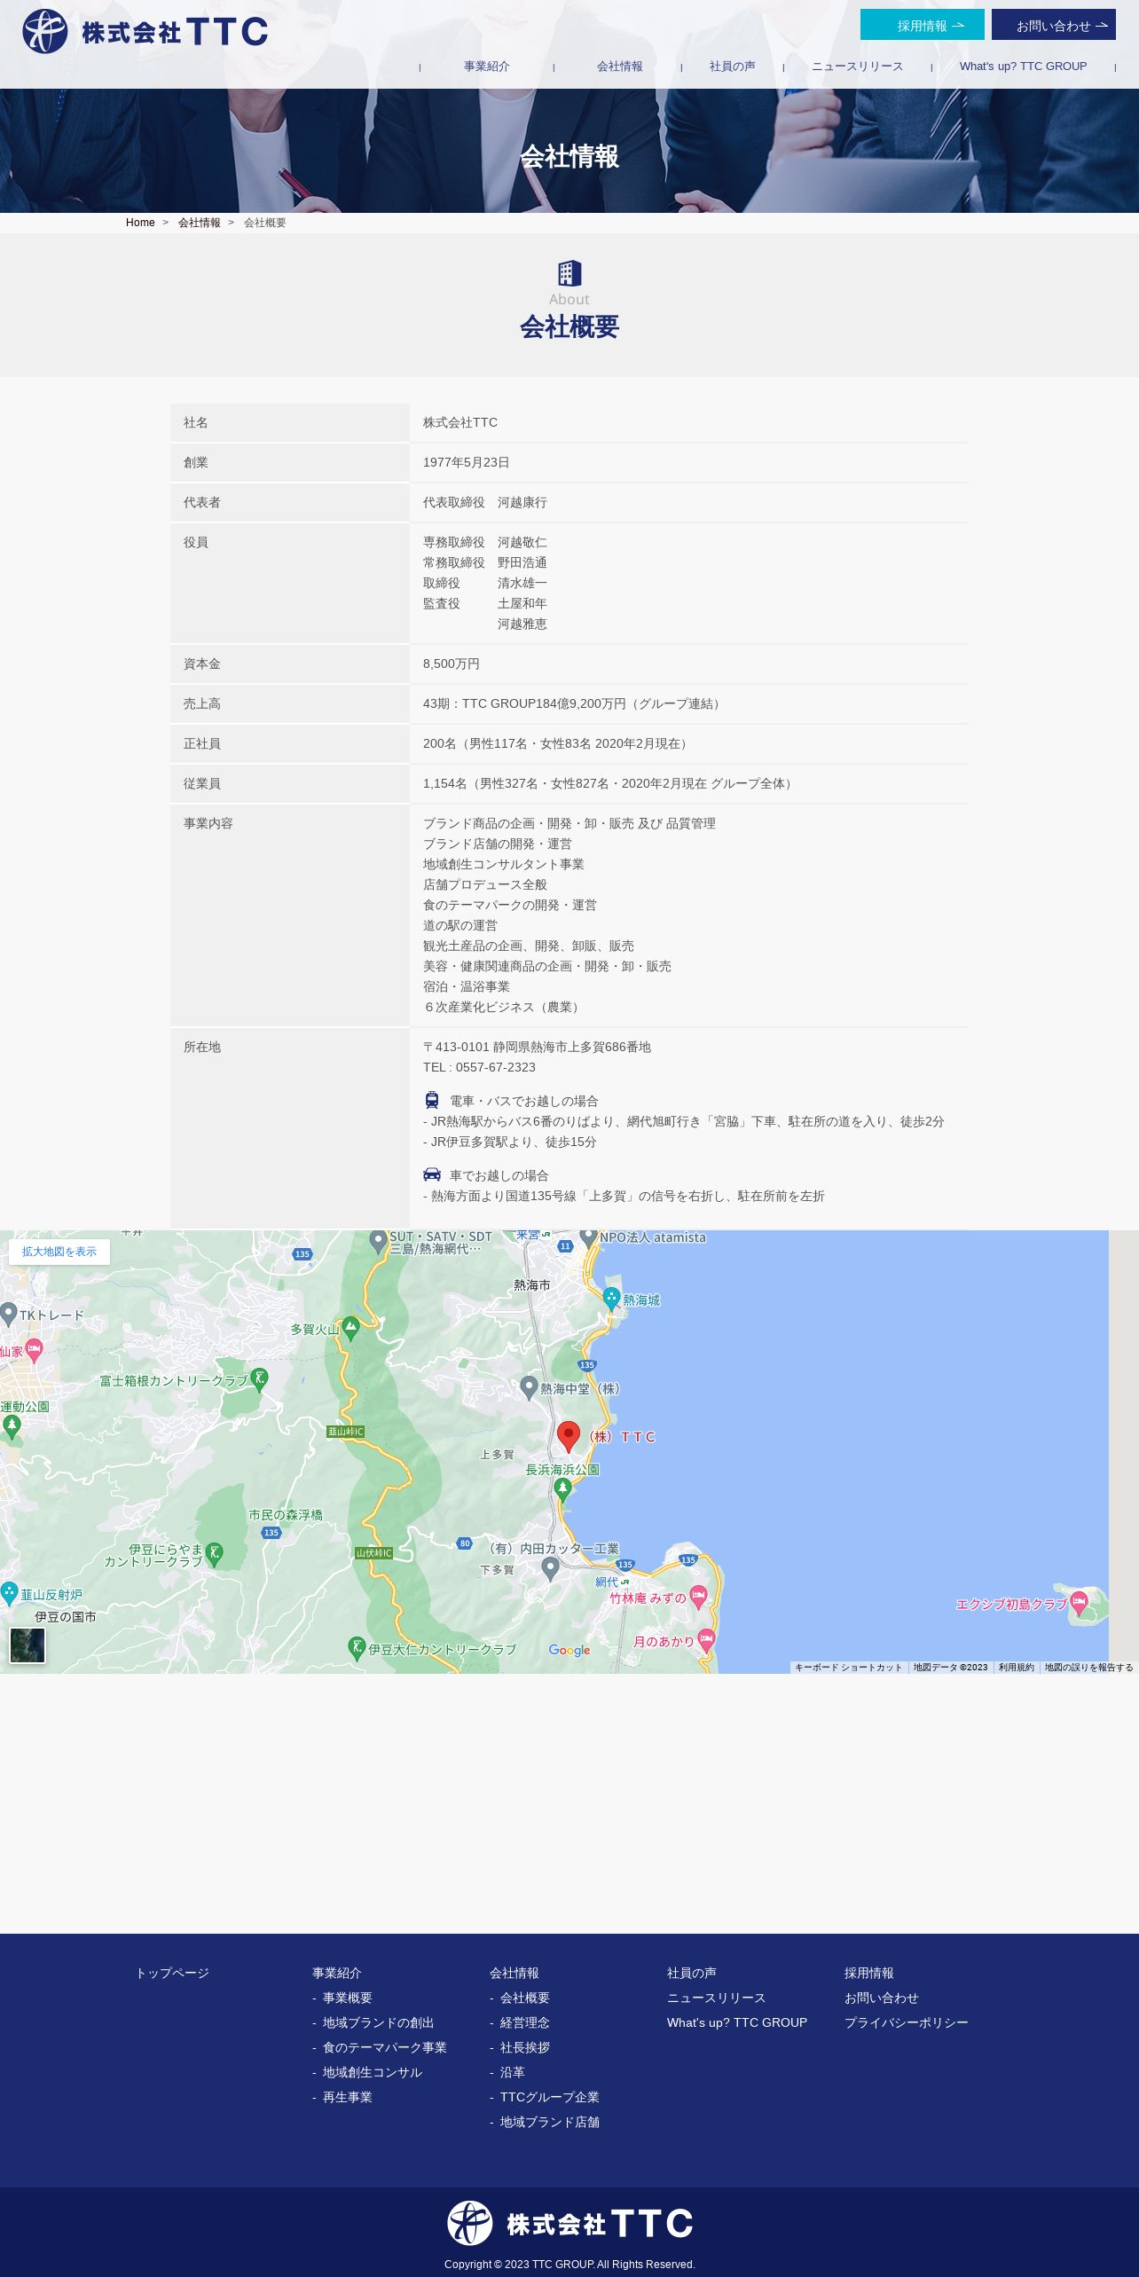Open トップページ in the footer
Image resolution: width=1139 pixels, height=2277 pixels.
(x=172, y=1973)
